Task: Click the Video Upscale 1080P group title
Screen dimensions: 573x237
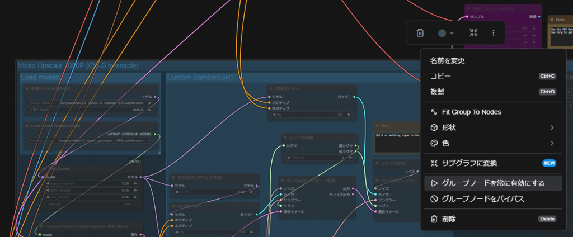Action: click(x=78, y=66)
